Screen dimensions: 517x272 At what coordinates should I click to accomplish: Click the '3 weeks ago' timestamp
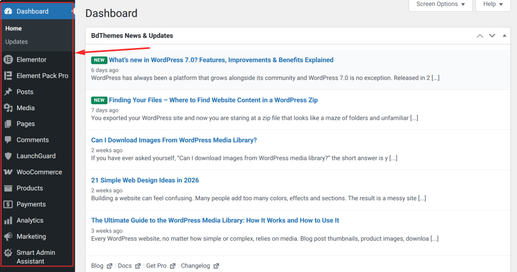107,231
